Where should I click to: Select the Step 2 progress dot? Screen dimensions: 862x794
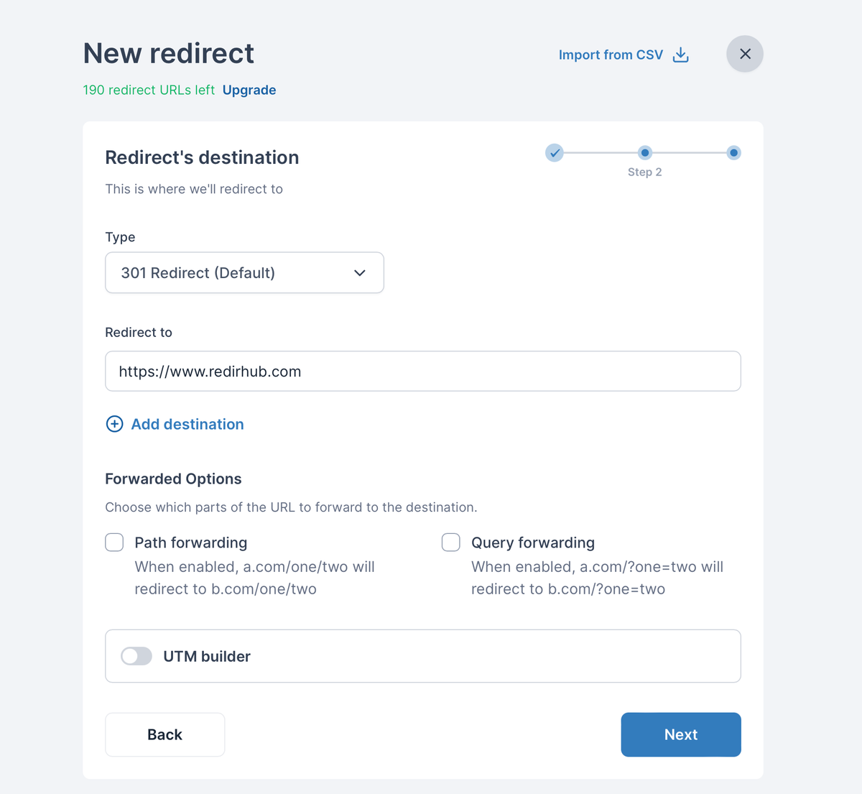[645, 152]
